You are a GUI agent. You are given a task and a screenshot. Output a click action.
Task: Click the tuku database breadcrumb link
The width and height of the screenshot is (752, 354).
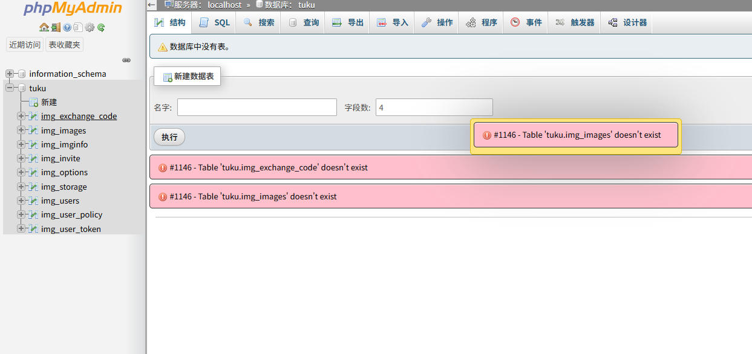(306, 5)
